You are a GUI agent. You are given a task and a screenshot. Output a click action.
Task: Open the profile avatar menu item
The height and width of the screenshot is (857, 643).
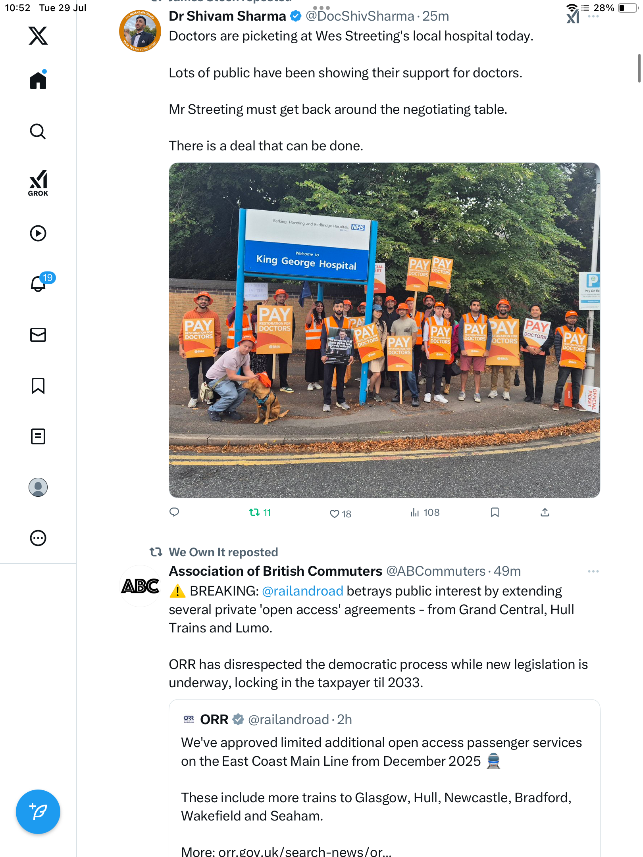(x=38, y=487)
